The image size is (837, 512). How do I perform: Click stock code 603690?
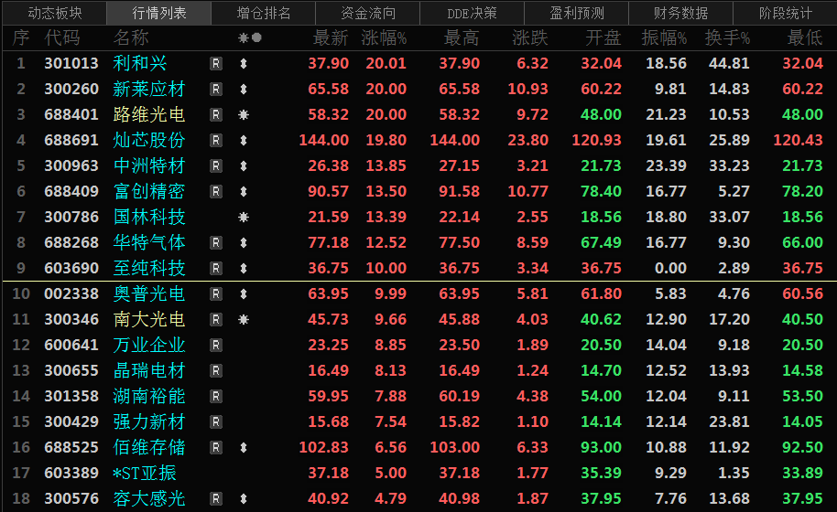[71, 268]
